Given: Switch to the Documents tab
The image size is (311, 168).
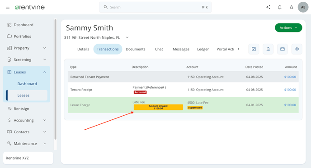Looking at the screenshot, I should (x=136, y=49).
